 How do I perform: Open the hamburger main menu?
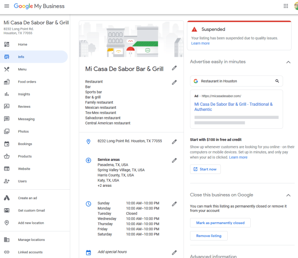pos(7,6)
